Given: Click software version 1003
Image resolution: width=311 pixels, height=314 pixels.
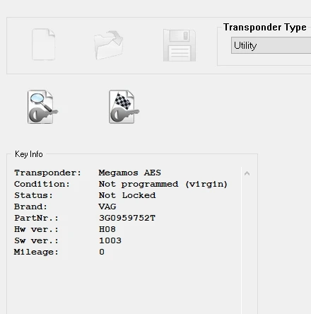Looking at the screenshot, I should [110, 240].
